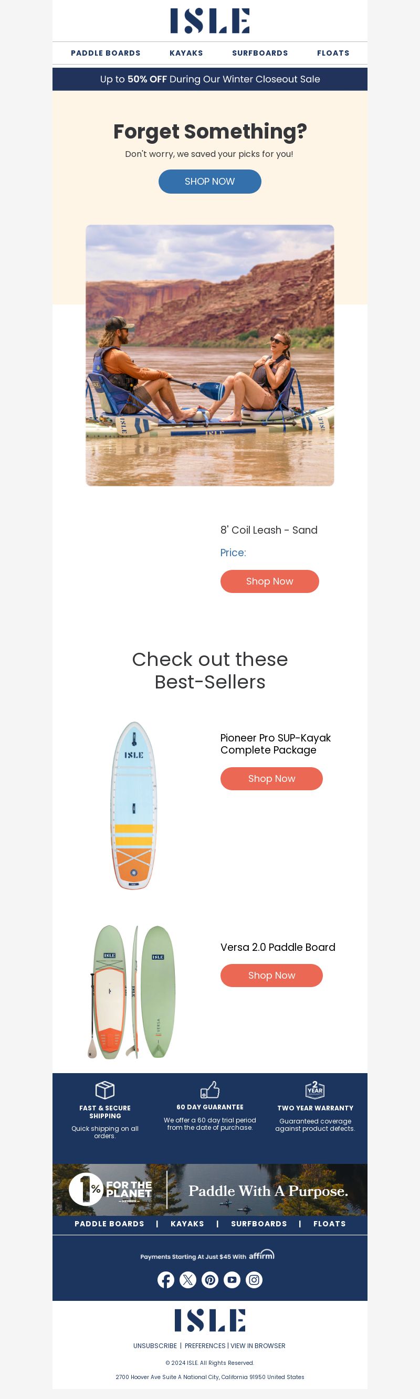
Task: Click the blue SHOP NOW button
Action: point(209,182)
